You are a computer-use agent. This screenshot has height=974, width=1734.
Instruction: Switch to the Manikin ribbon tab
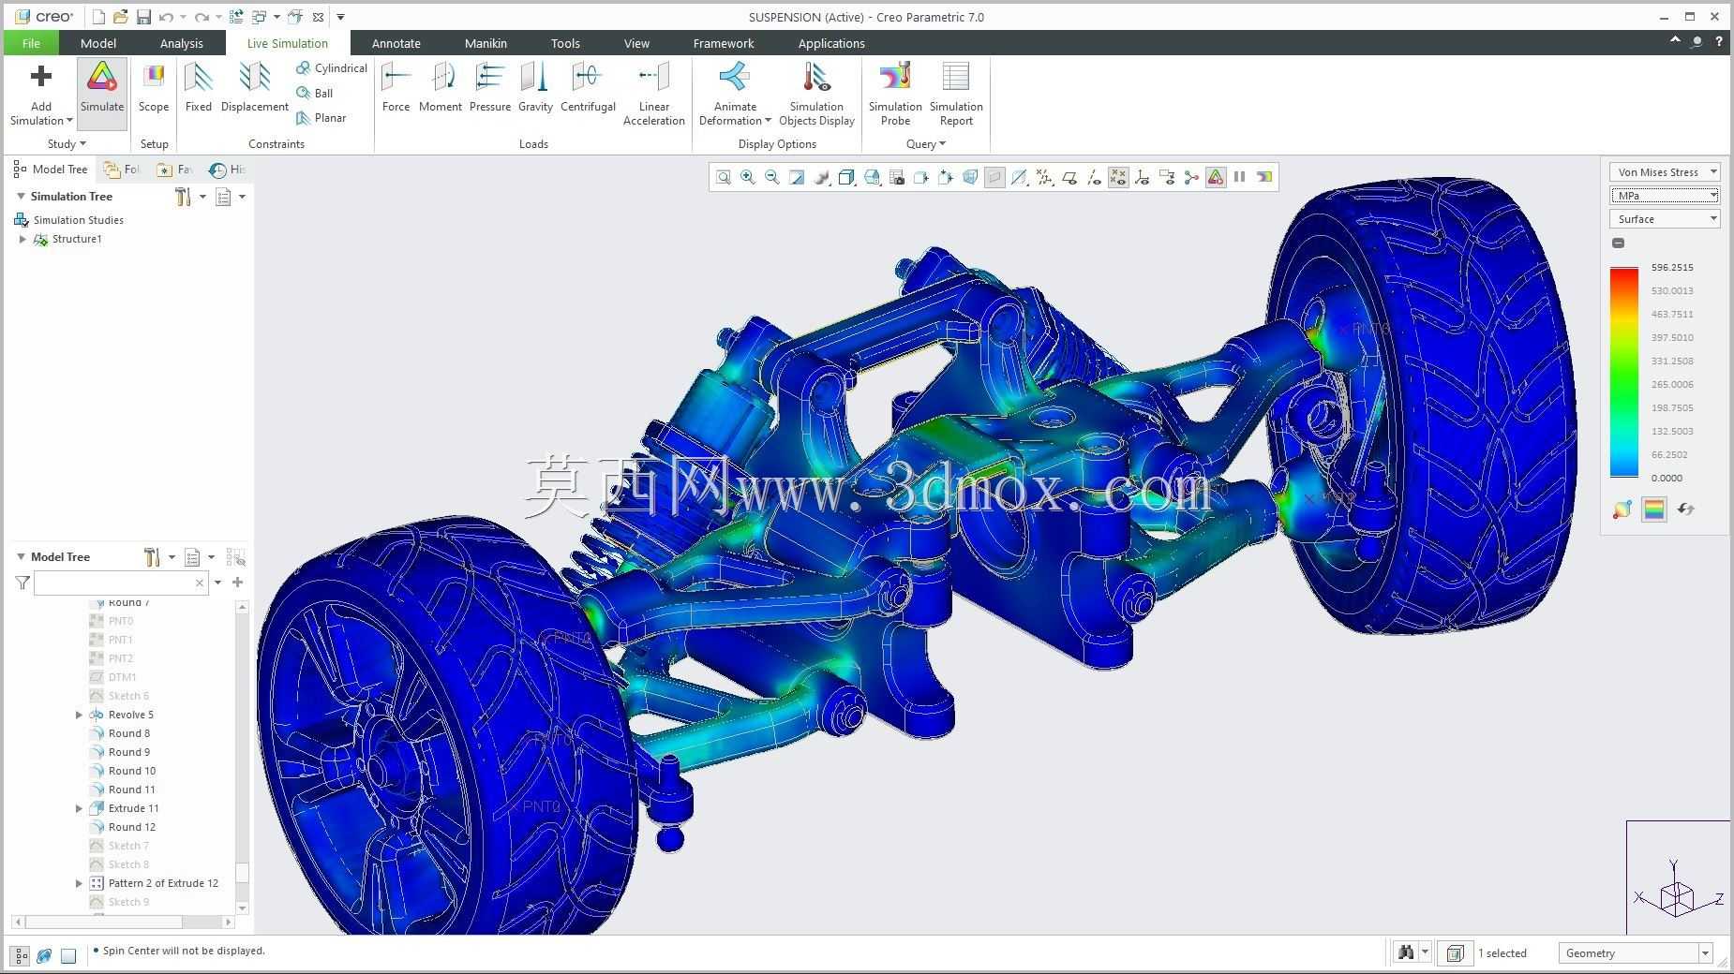[x=486, y=43]
